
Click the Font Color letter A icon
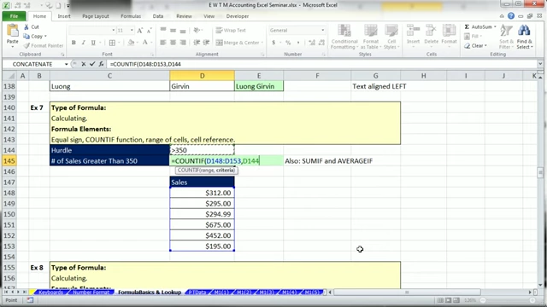(x=145, y=43)
